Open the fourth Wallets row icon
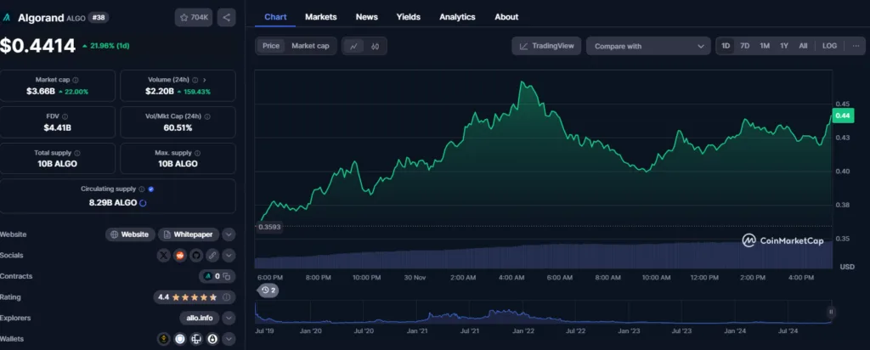Viewport: 870px width, 350px height. pos(212,338)
